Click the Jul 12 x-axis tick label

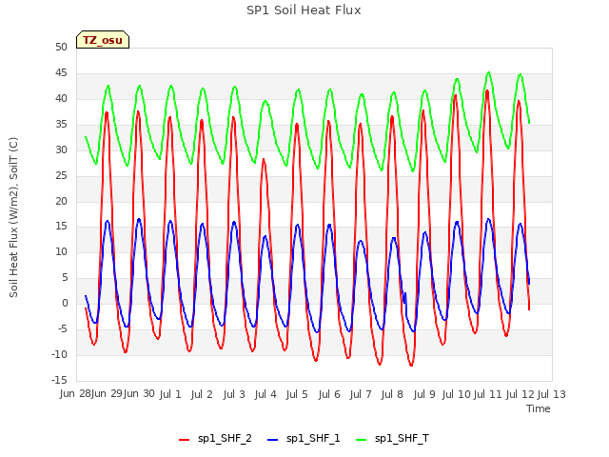click(521, 394)
